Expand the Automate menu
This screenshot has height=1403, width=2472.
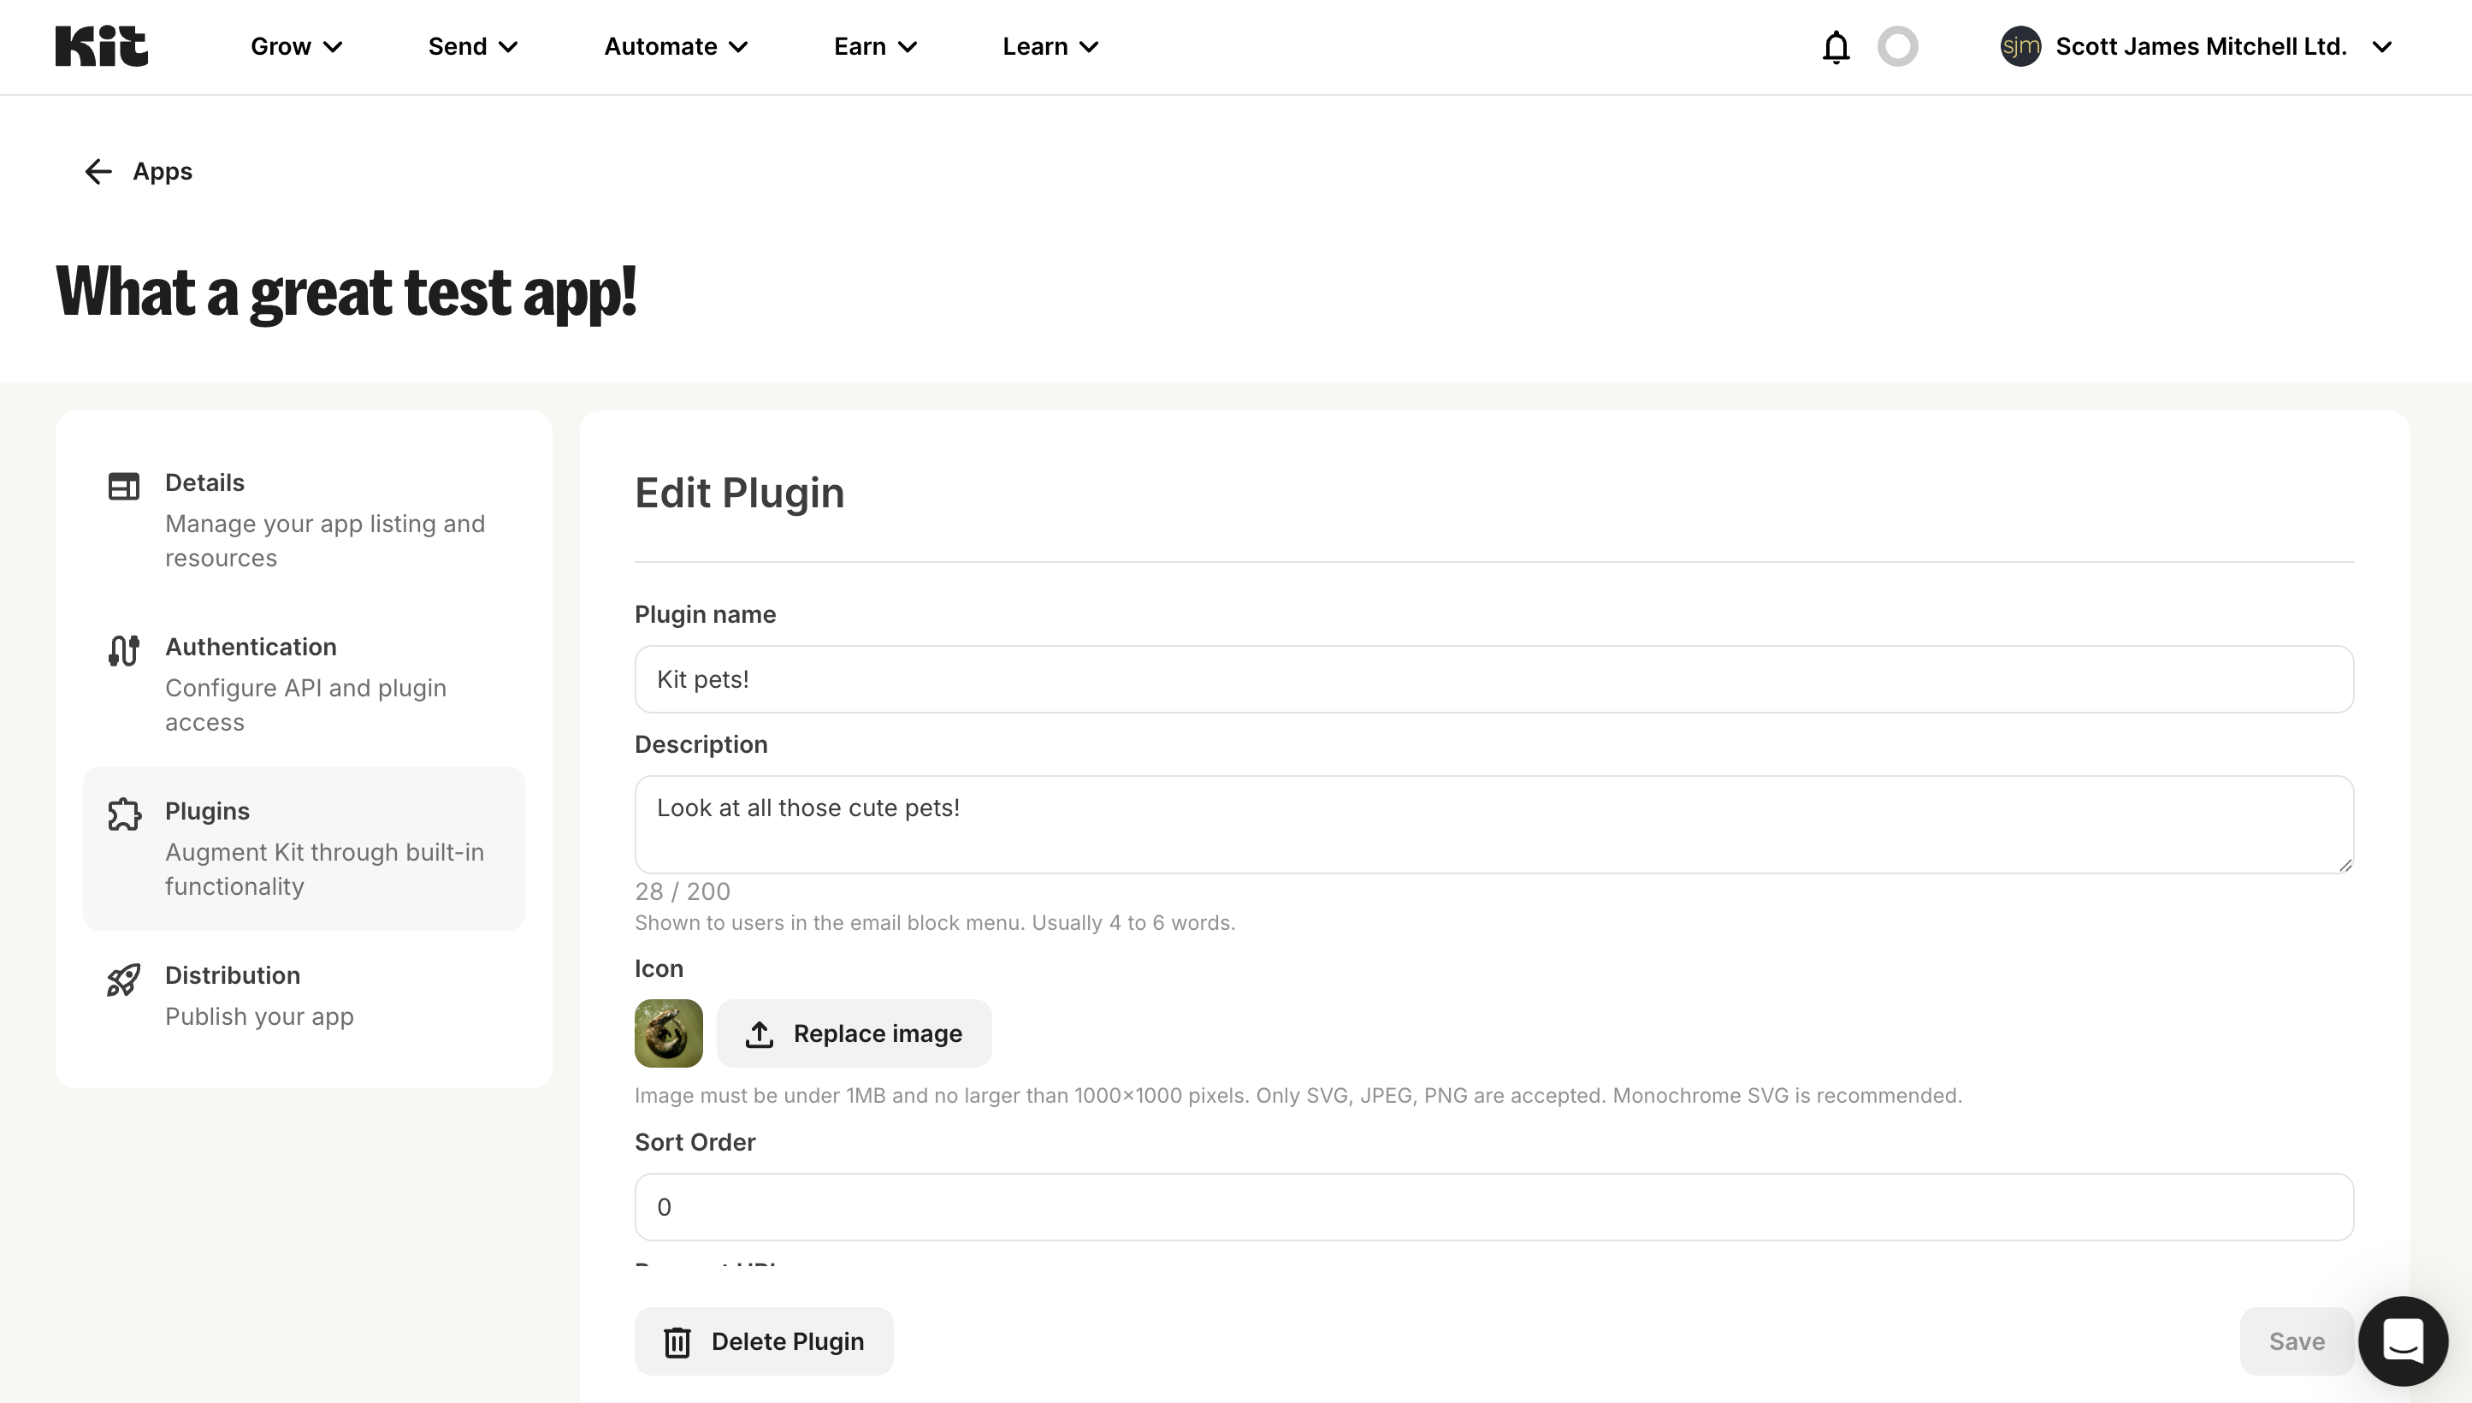(x=677, y=46)
